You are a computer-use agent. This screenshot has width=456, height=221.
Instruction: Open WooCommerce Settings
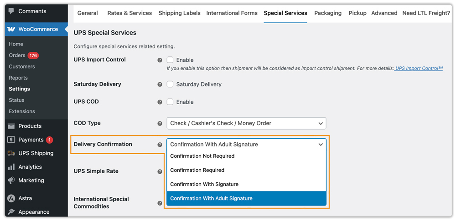(19, 89)
